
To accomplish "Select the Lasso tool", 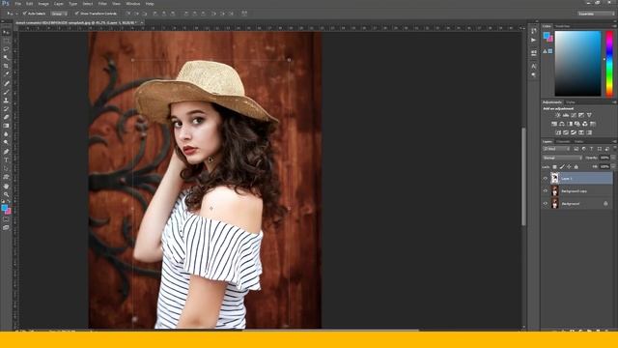I will pyautogui.click(x=6, y=49).
